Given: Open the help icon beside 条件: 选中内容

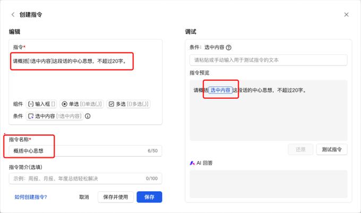Looking at the screenshot, I should click(228, 48).
